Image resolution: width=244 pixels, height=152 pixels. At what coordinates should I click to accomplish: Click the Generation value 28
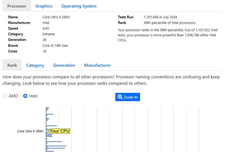[x=44, y=40]
